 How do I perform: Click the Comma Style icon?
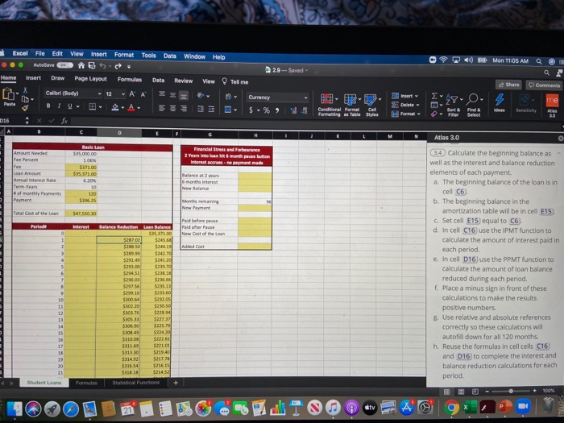pos(277,110)
